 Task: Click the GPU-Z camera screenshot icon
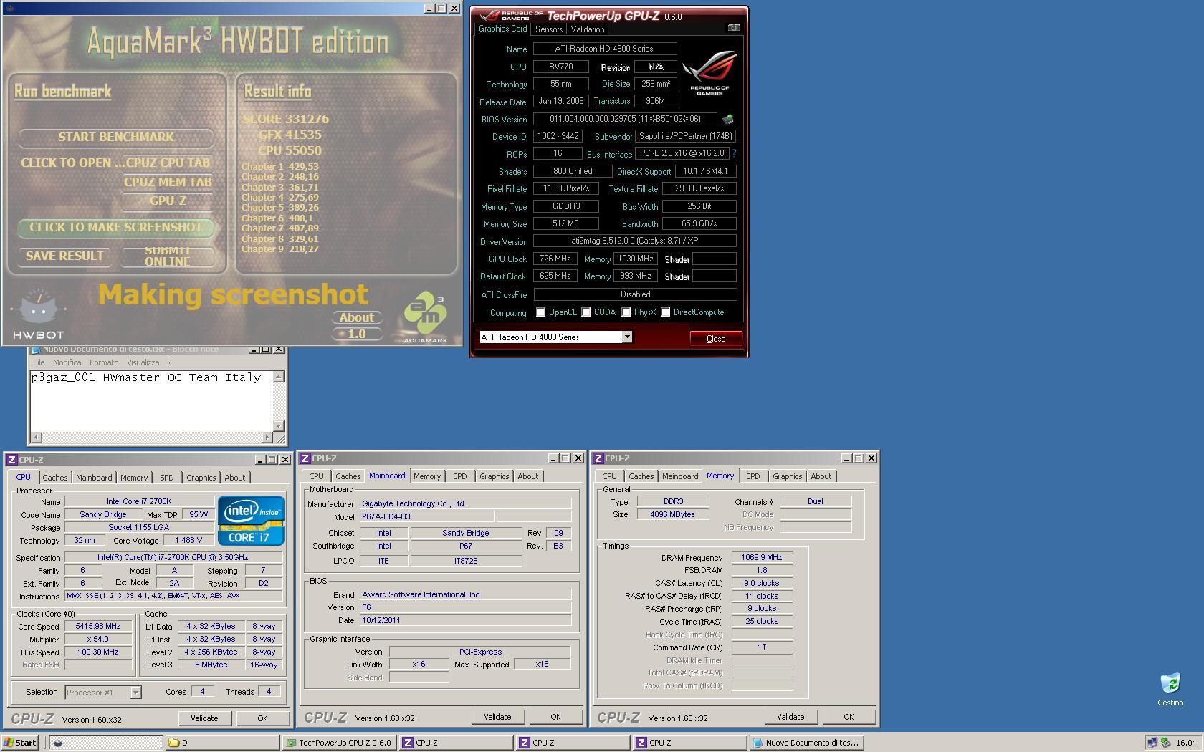pyautogui.click(x=733, y=28)
